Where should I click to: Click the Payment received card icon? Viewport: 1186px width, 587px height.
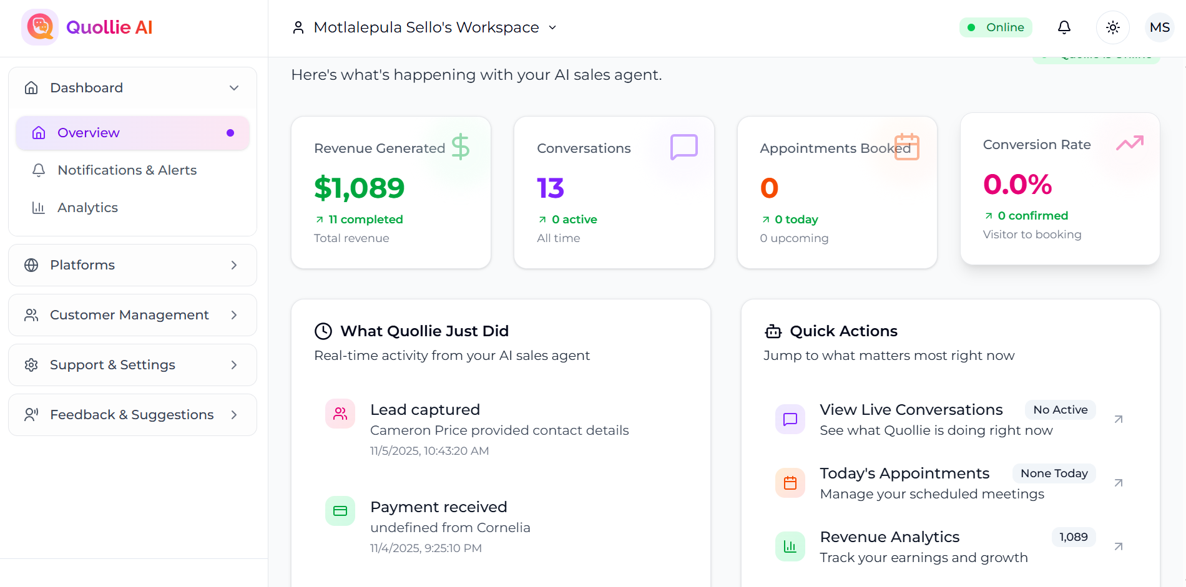click(340, 511)
